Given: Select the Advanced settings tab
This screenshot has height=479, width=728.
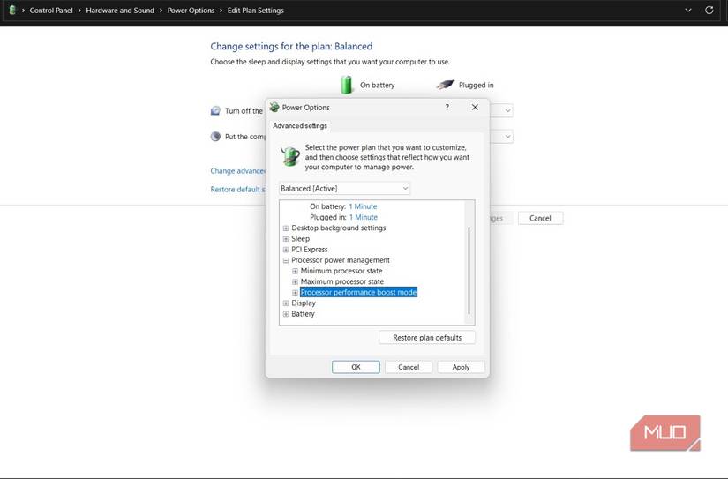Looking at the screenshot, I should tap(300, 126).
